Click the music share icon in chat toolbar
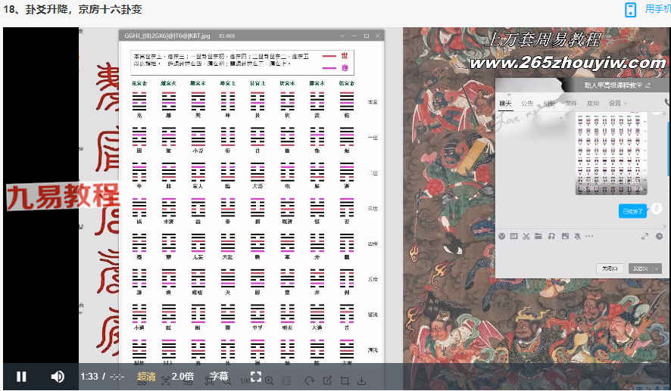Image resolution: width=671 pixels, height=391 pixels. pyautogui.click(x=552, y=236)
